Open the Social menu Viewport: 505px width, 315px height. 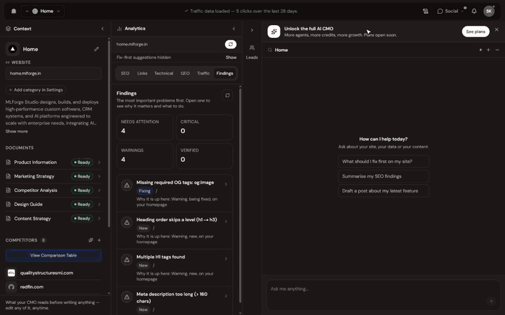[x=450, y=11]
